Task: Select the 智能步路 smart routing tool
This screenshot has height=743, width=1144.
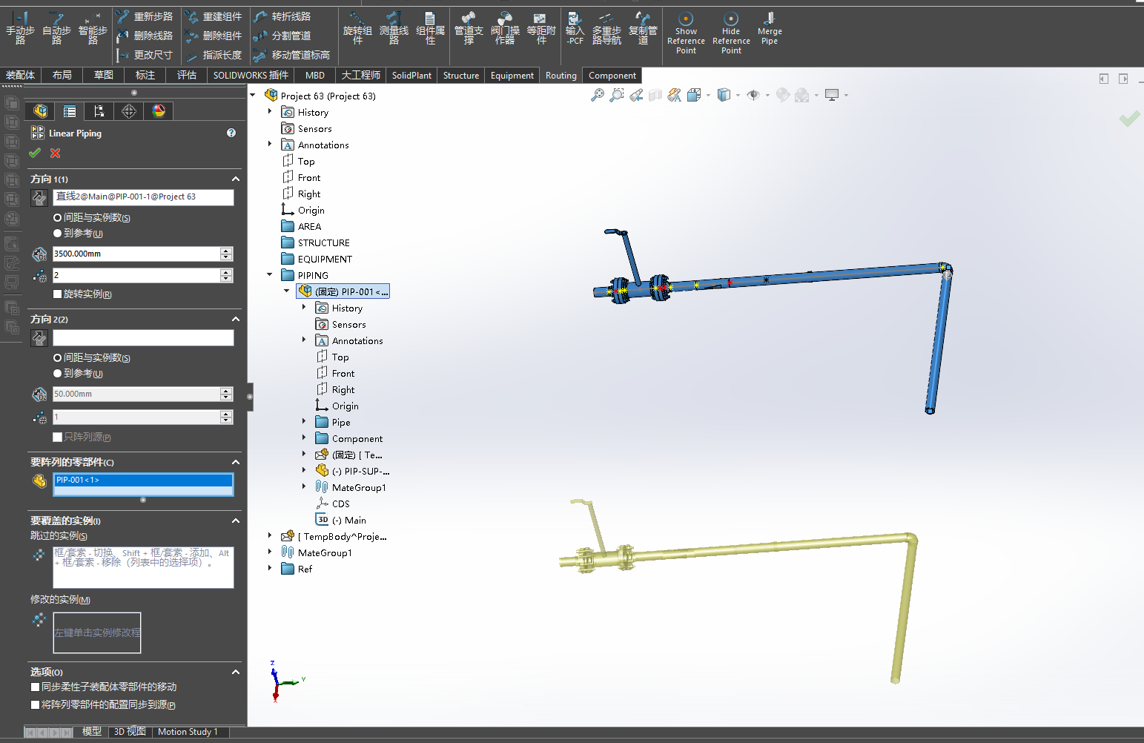Action: click(x=93, y=28)
